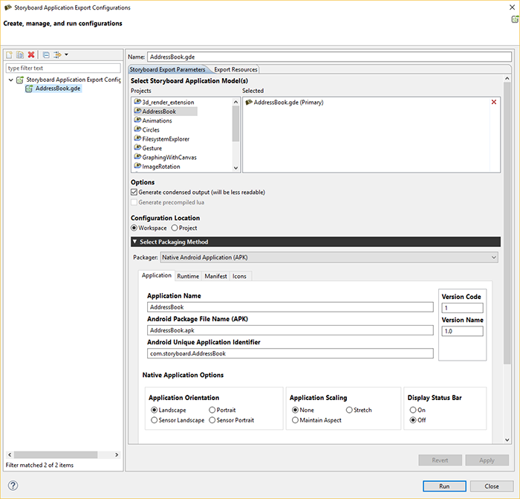This screenshot has width=520, height=499.
Task: Set Application Scaling to None
Action: click(295, 410)
